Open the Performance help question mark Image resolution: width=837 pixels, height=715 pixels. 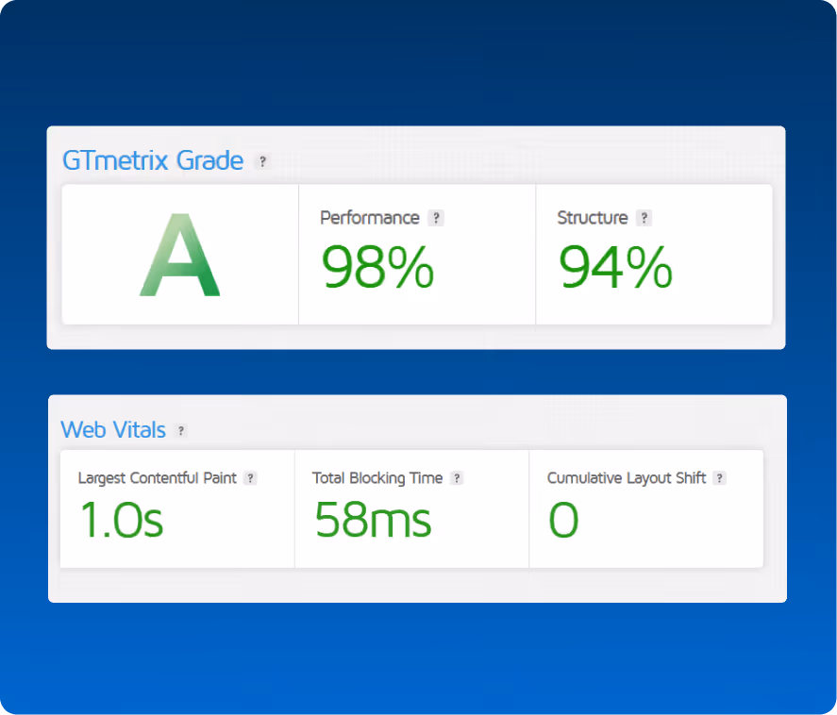[436, 218]
